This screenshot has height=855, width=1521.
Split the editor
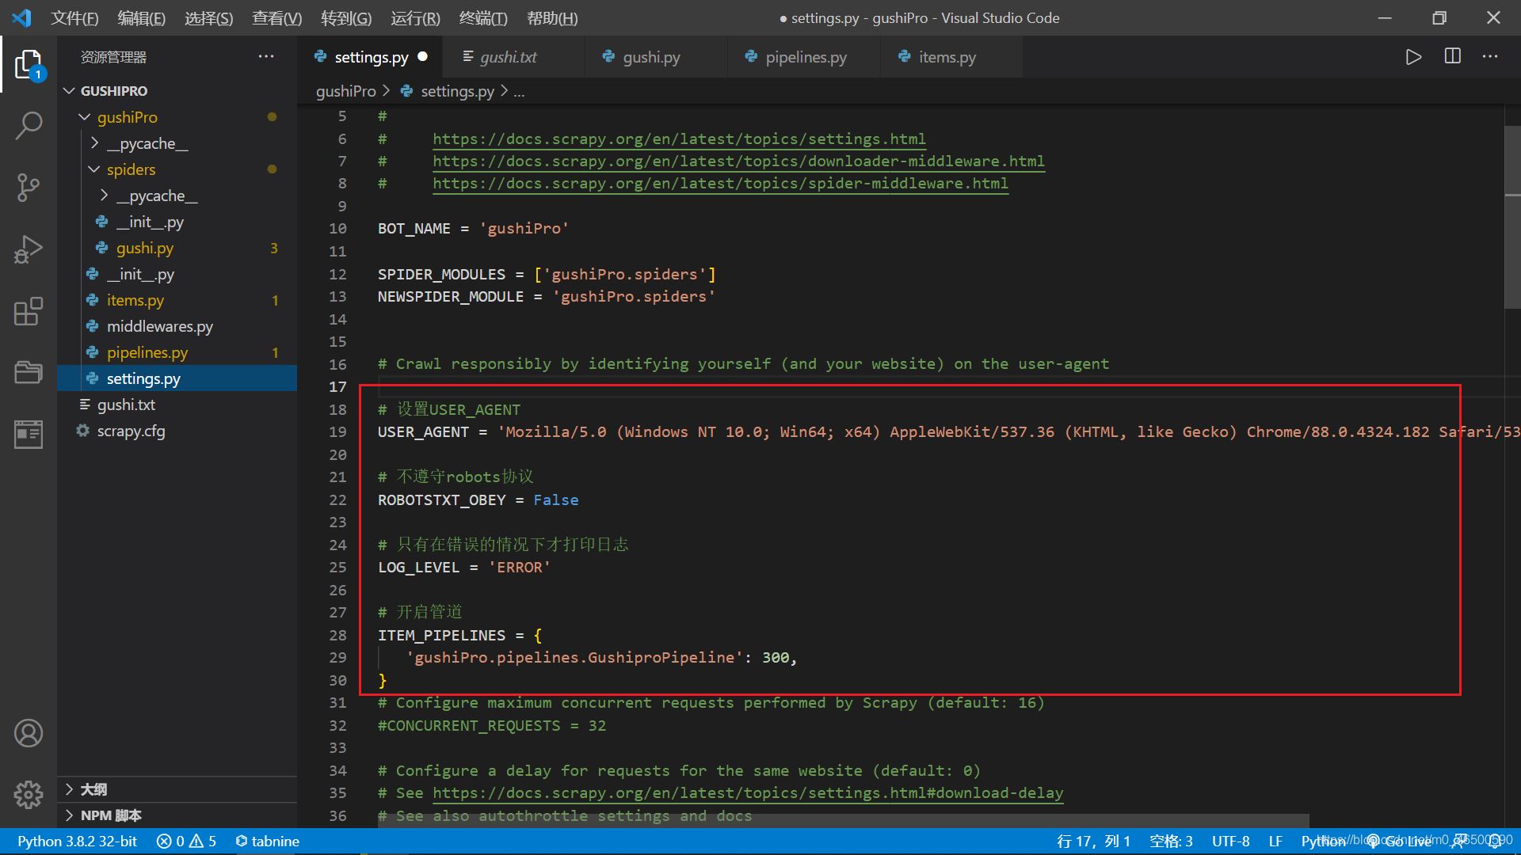tap(1452, 56)
